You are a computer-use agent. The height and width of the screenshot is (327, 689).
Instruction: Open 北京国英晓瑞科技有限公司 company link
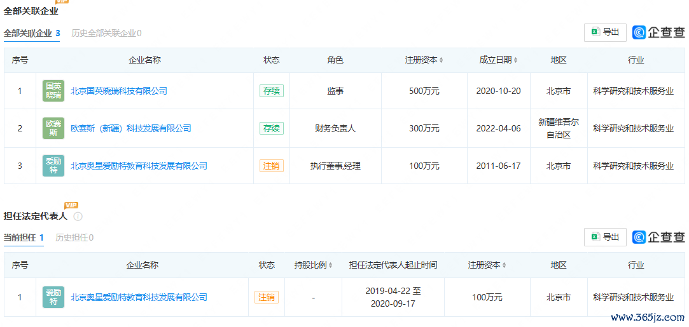pos(119,91)
